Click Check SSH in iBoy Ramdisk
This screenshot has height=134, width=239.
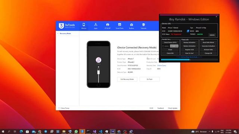[170, 53]
